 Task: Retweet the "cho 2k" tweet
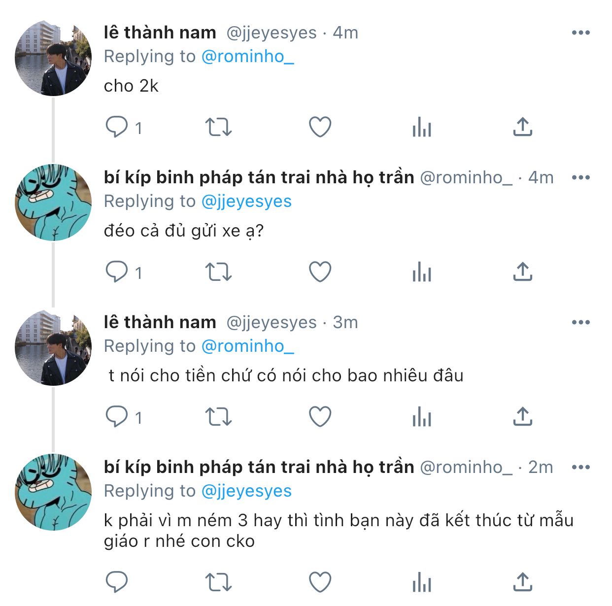pyautogui.click(x=218, y=127)
